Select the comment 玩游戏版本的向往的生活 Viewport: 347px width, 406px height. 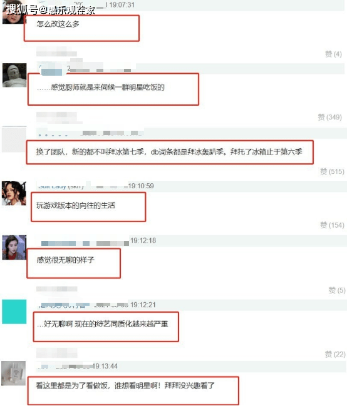point(76,206)
